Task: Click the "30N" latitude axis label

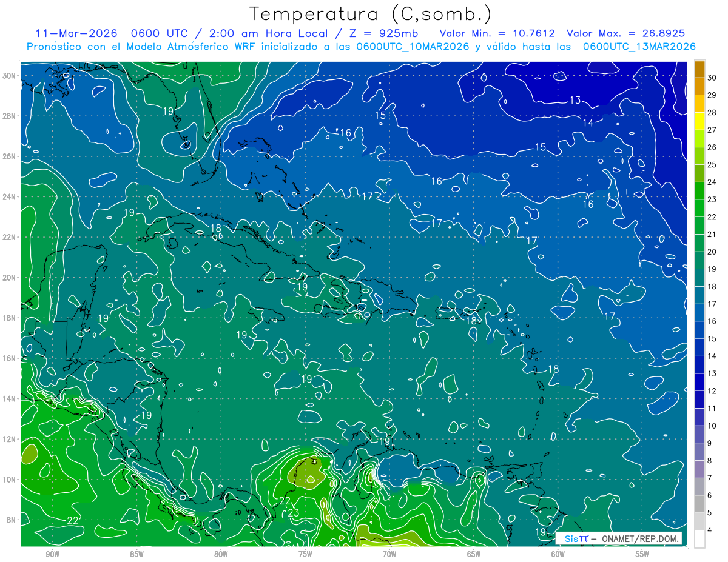Action: pyautogui.click(x=10, y=76)
